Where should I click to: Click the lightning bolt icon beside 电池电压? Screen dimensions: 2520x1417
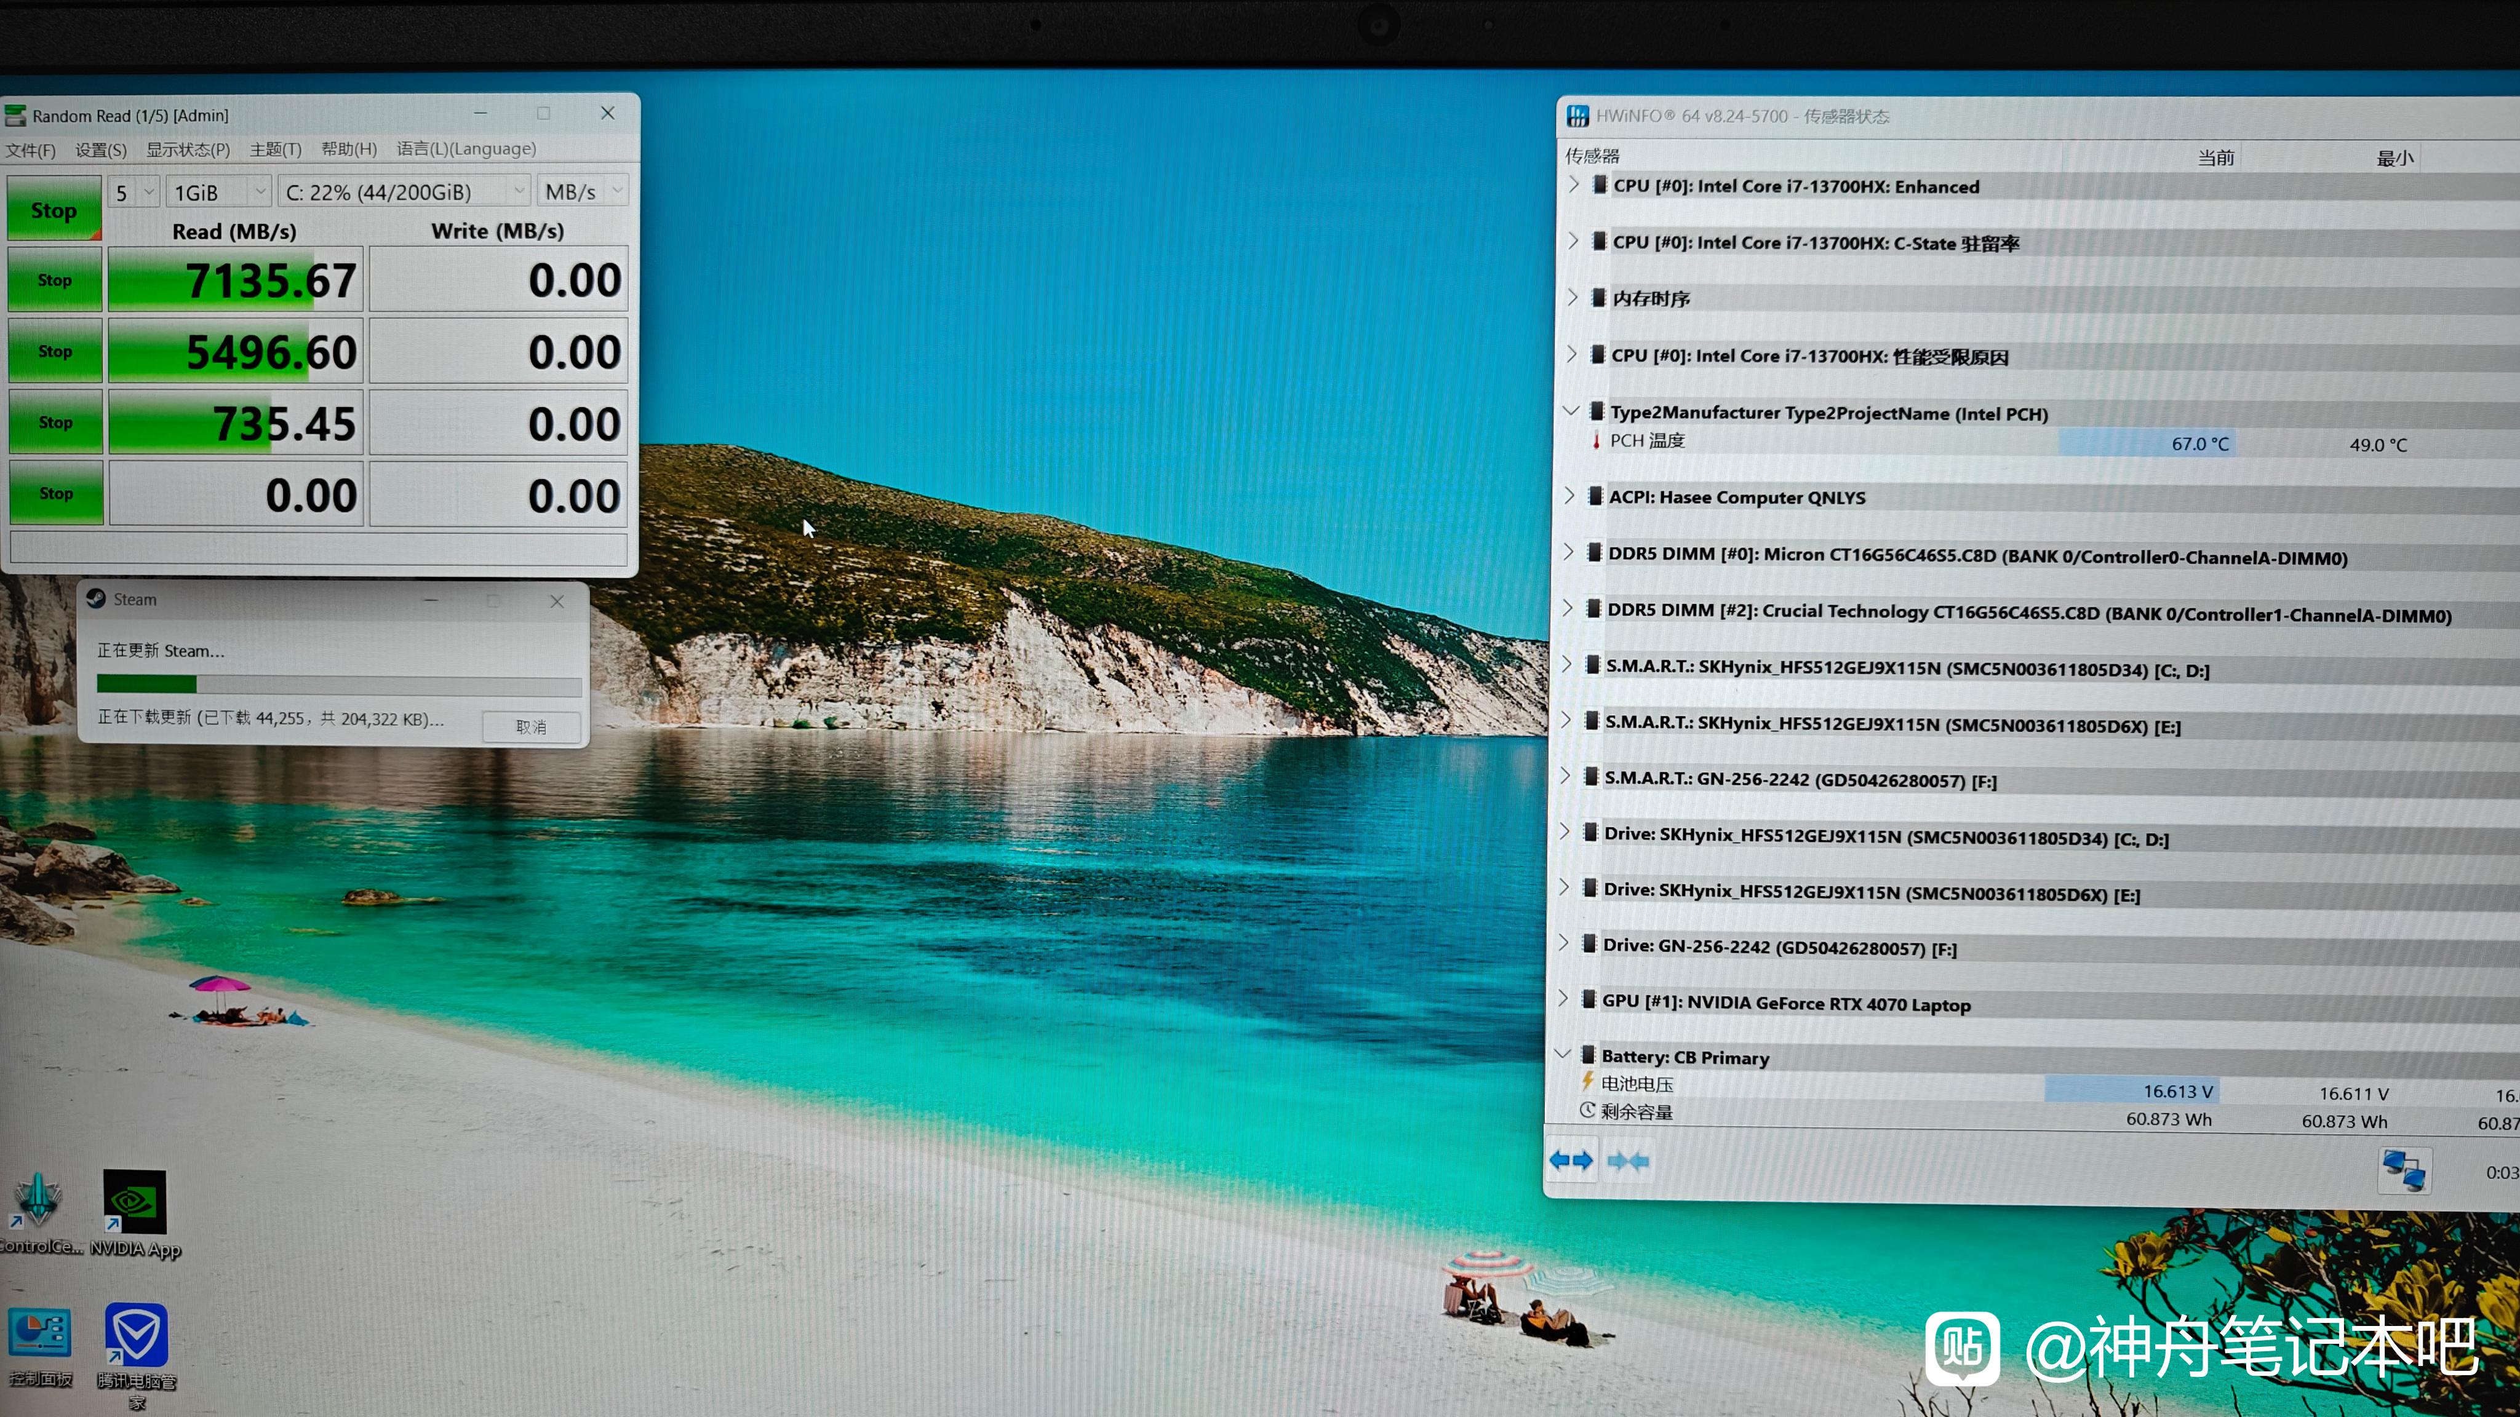point(1588,1082)
